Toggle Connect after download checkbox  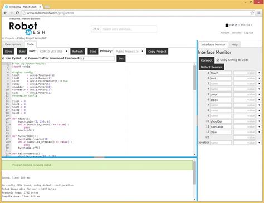pos(26,58)
